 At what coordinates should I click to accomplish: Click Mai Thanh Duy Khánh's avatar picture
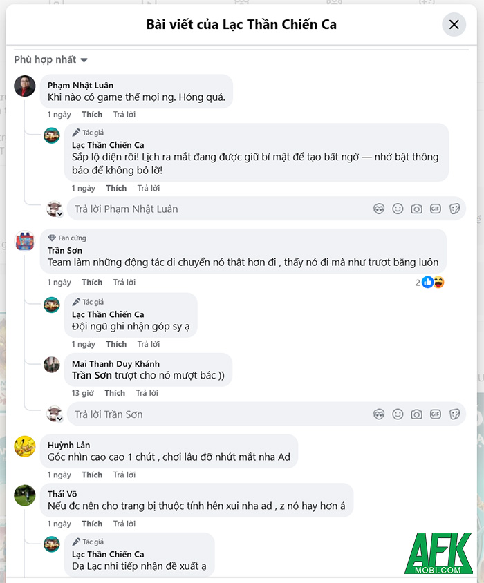tap(52, 364)
